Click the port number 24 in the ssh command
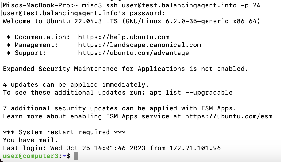Screen dimensions: 281x162 pos(256,5)
